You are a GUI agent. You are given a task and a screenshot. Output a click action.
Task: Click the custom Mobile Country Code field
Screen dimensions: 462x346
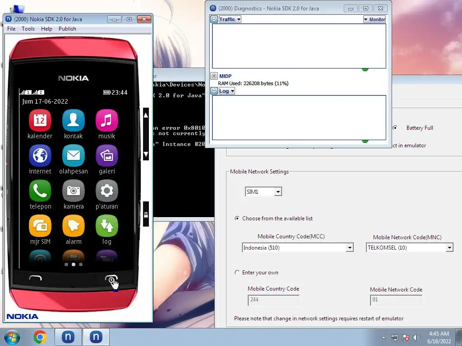[x=273, y=300]
